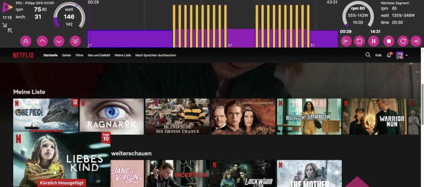Go to Serien in Netflix navigation

coord(66,55)
